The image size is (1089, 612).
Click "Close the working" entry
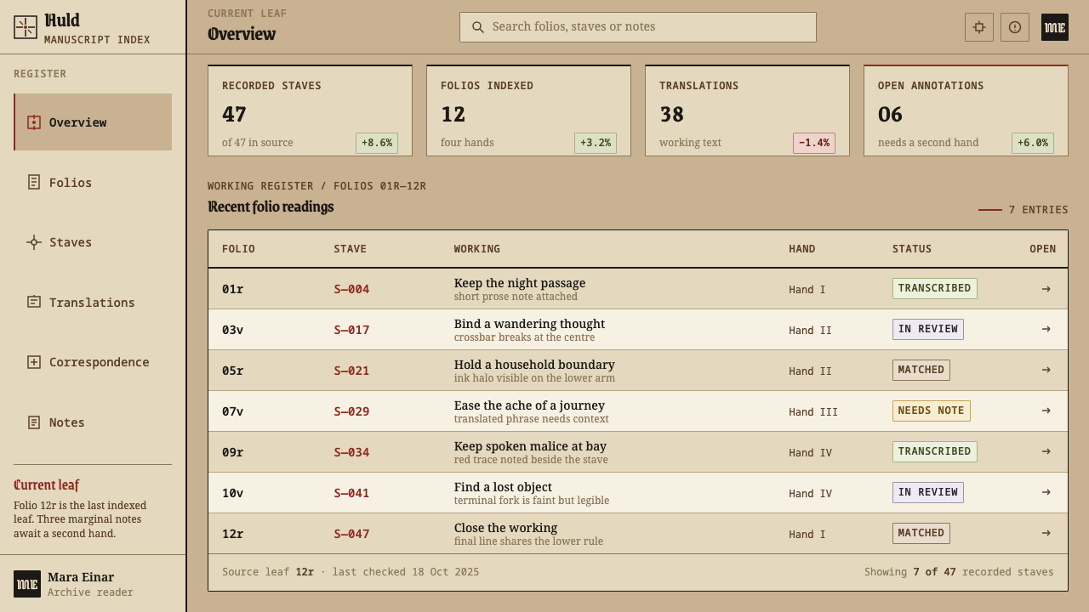[x=505, y=528]
